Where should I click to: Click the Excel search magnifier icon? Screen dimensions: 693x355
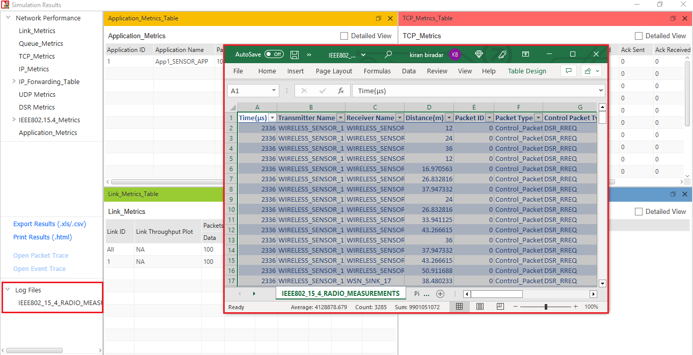pos(388,54)
